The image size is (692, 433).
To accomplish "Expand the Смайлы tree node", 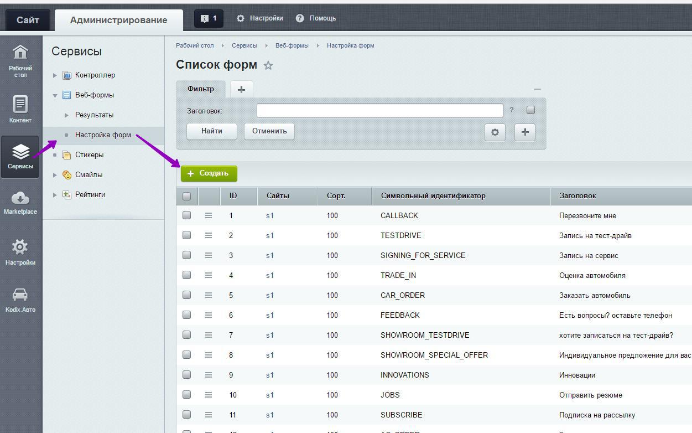I will coord(55,175).
